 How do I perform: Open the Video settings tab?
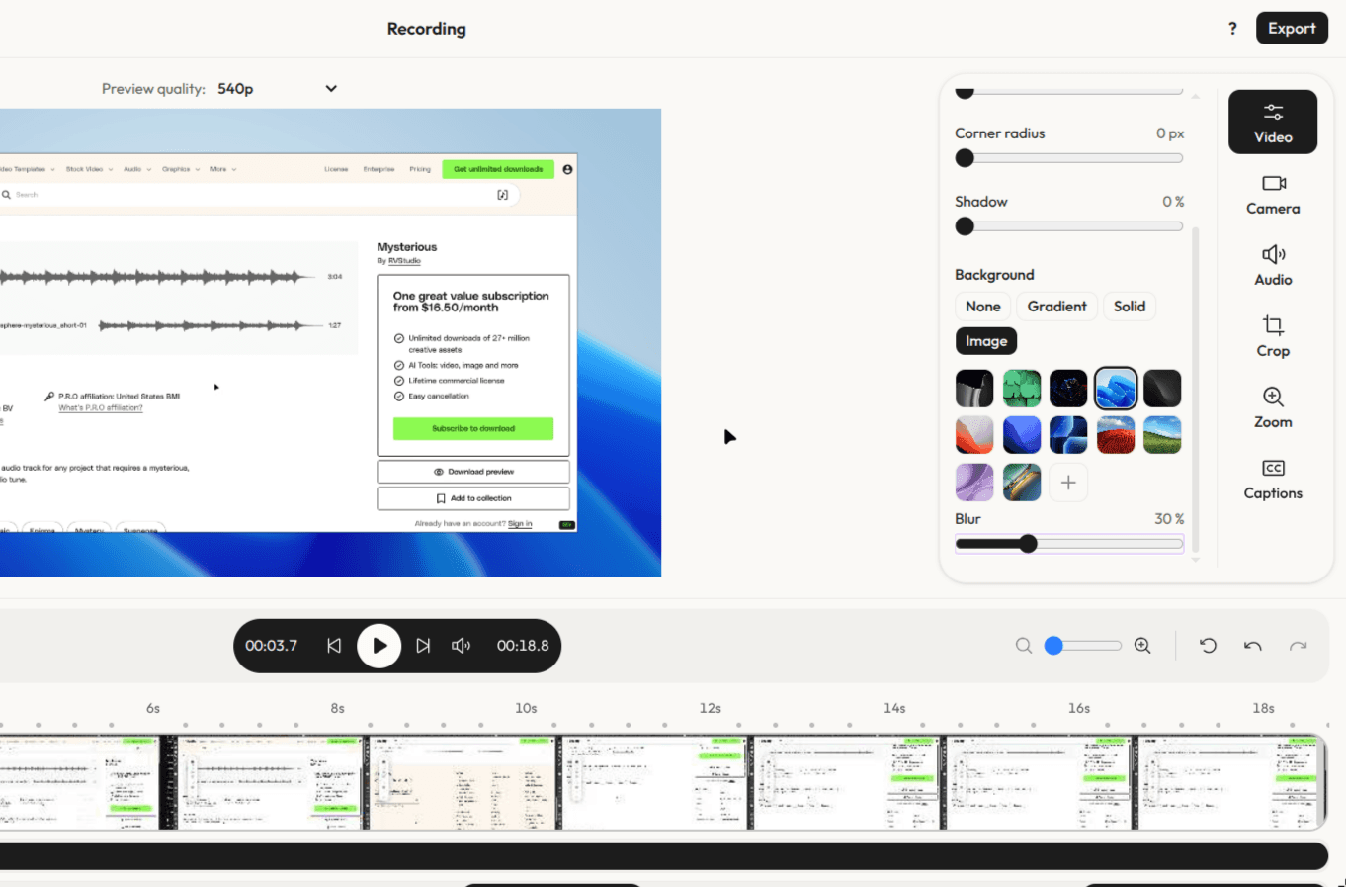click(1273, 122)
